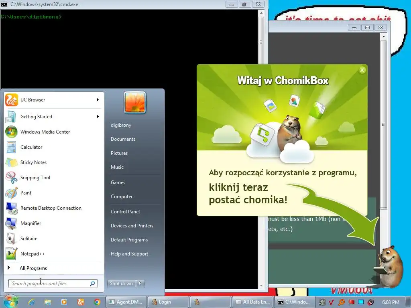Open Documents from Start menu
The width and height of the screenshot is (411, 308).
click(123, 139)
